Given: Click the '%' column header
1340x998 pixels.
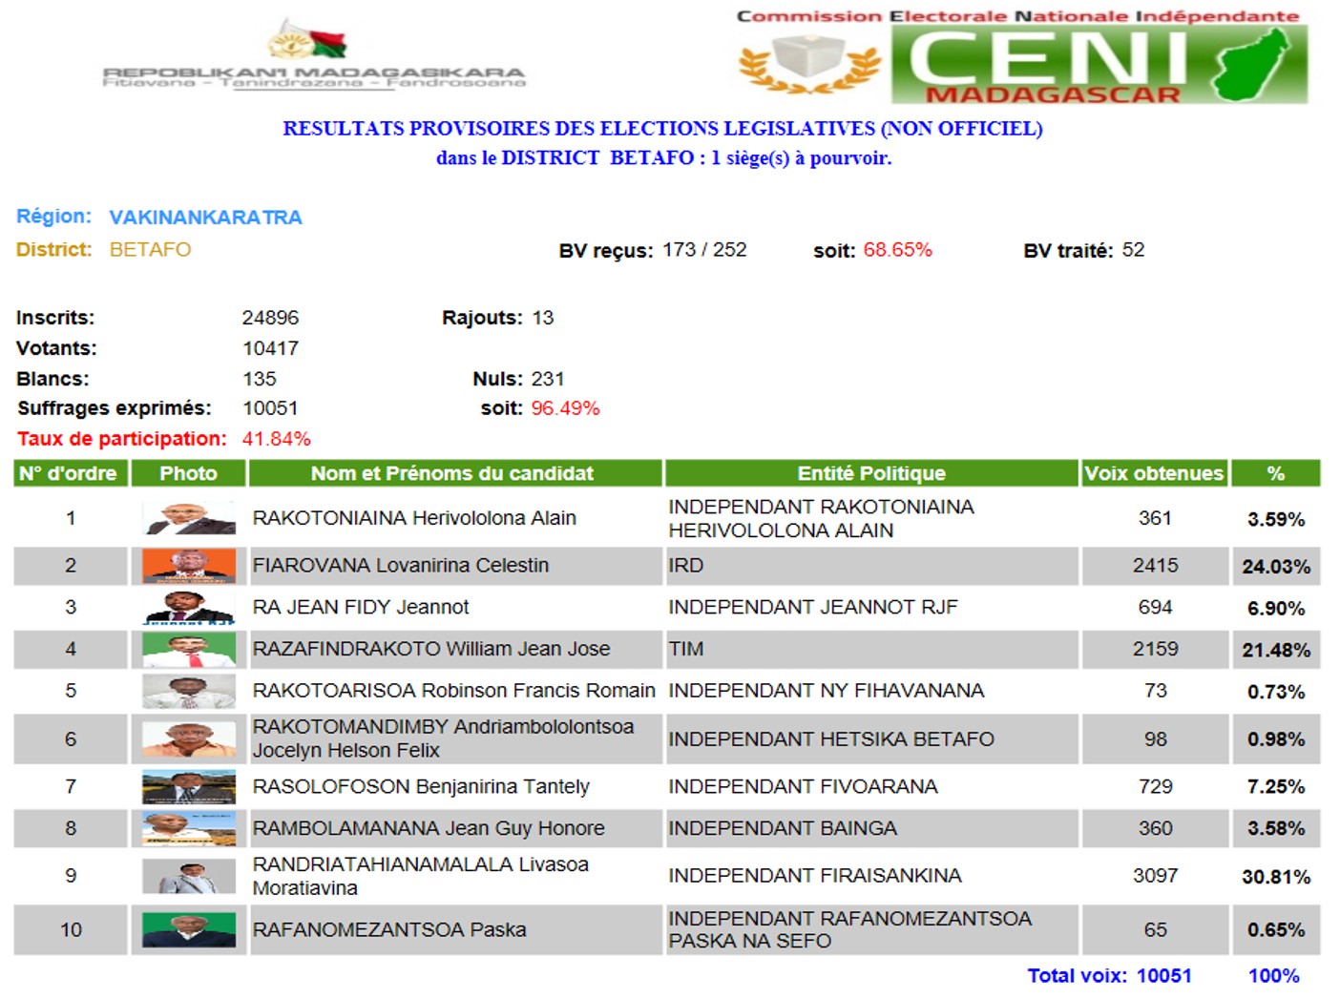Looking at the screenshot, I should point(1276,473).
